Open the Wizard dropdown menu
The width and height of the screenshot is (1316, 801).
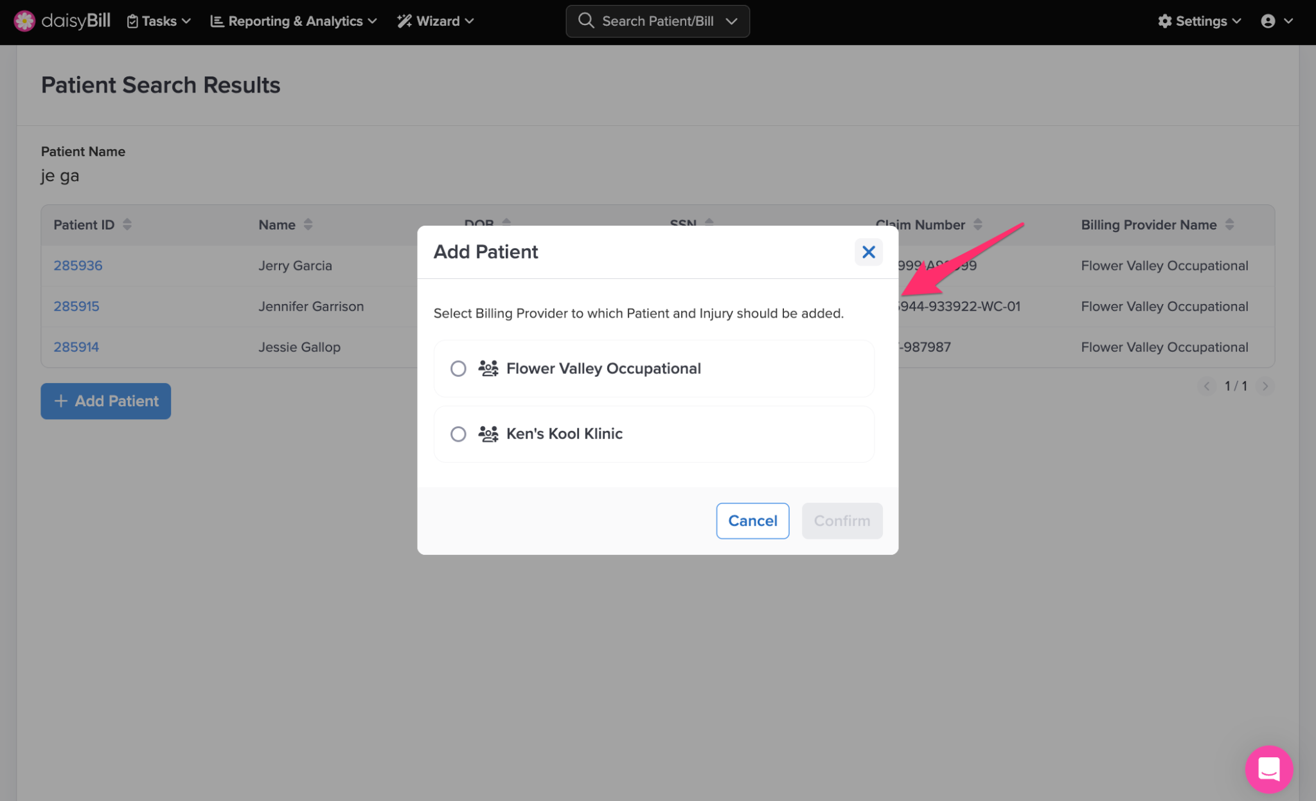click(436, 21)
